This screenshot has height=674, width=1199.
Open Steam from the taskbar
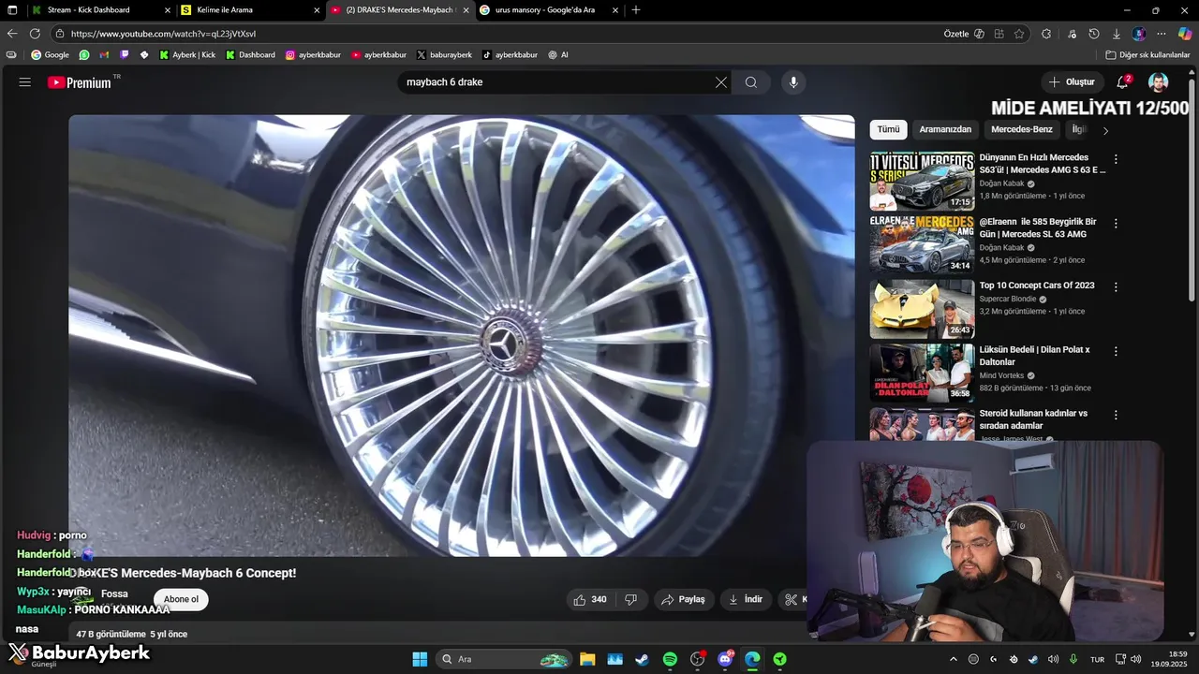tap(642, 659)
